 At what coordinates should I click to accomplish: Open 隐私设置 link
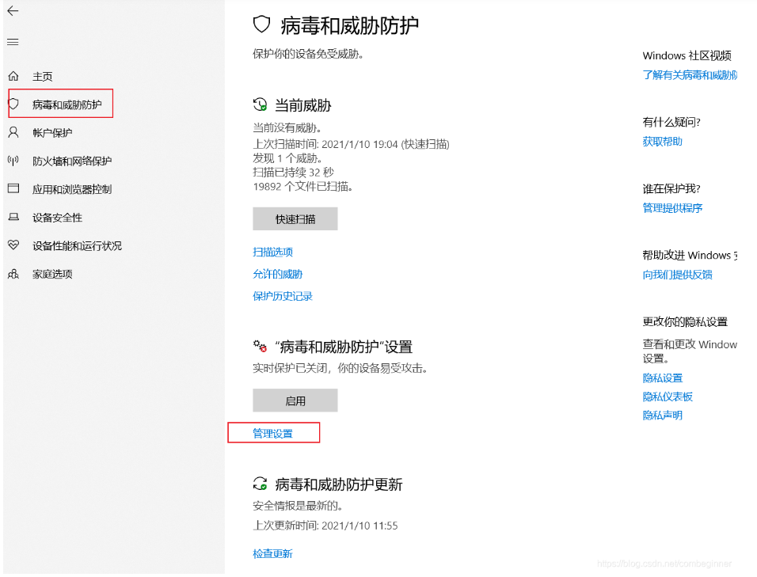point(662,378)
